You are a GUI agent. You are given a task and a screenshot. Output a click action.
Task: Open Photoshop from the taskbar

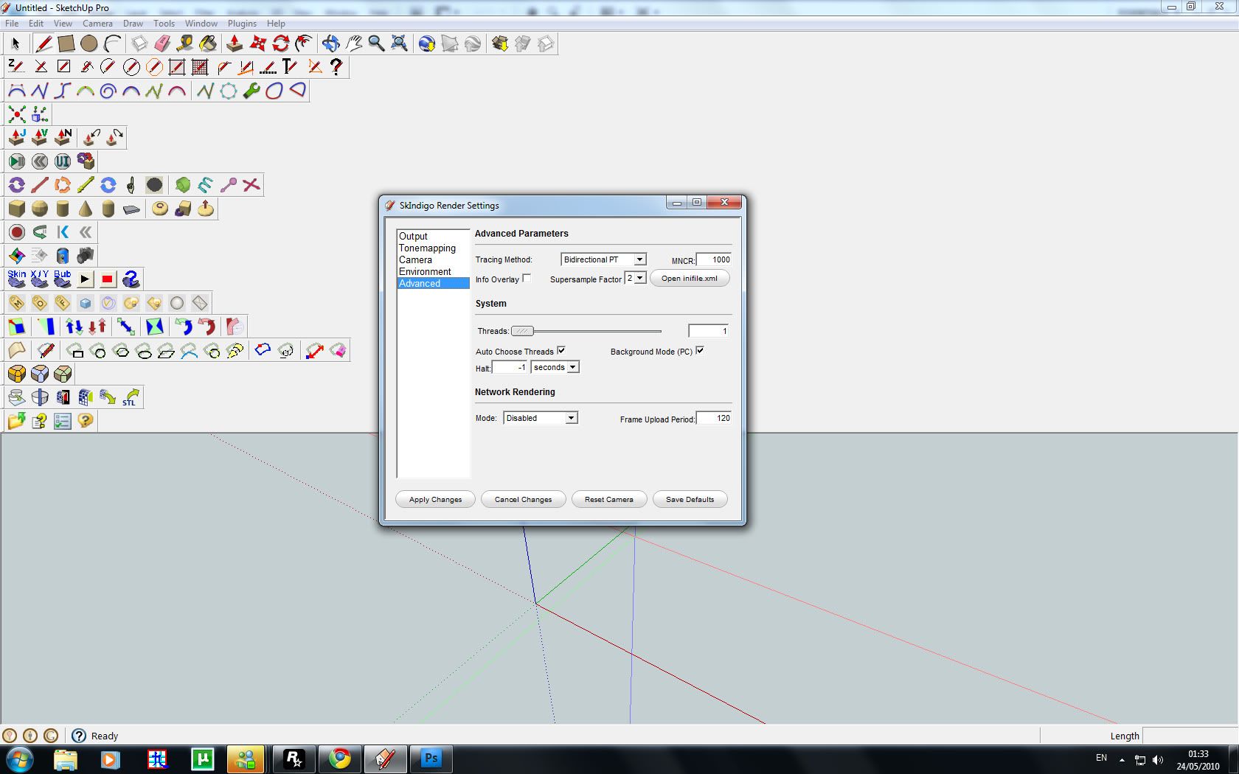point(431,759)
